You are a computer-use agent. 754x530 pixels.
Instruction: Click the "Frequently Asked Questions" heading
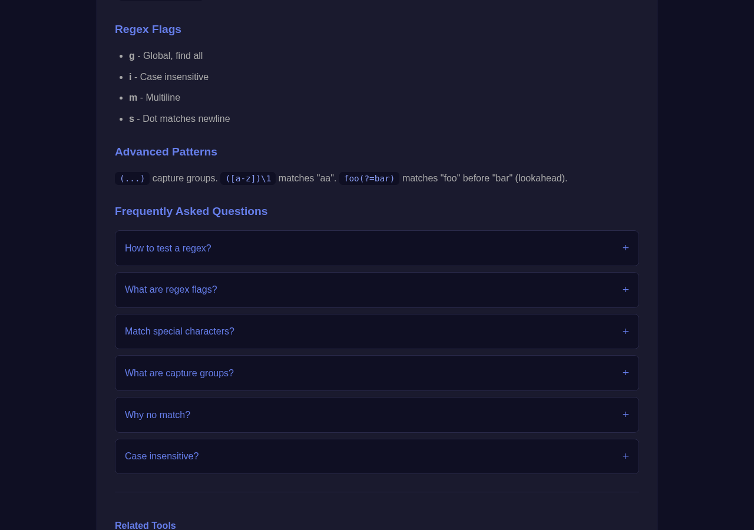point(191,211)
